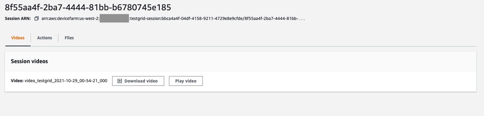Go to the Files tab
The height and width of the screenshot is (116, 484).
coord(69,38)
